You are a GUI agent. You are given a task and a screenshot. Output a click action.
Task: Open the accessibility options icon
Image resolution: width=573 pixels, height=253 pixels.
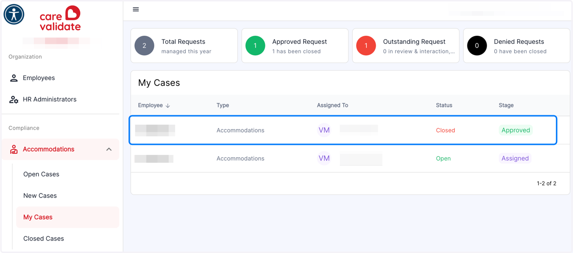pyautogui.click(x=14, y=14)
